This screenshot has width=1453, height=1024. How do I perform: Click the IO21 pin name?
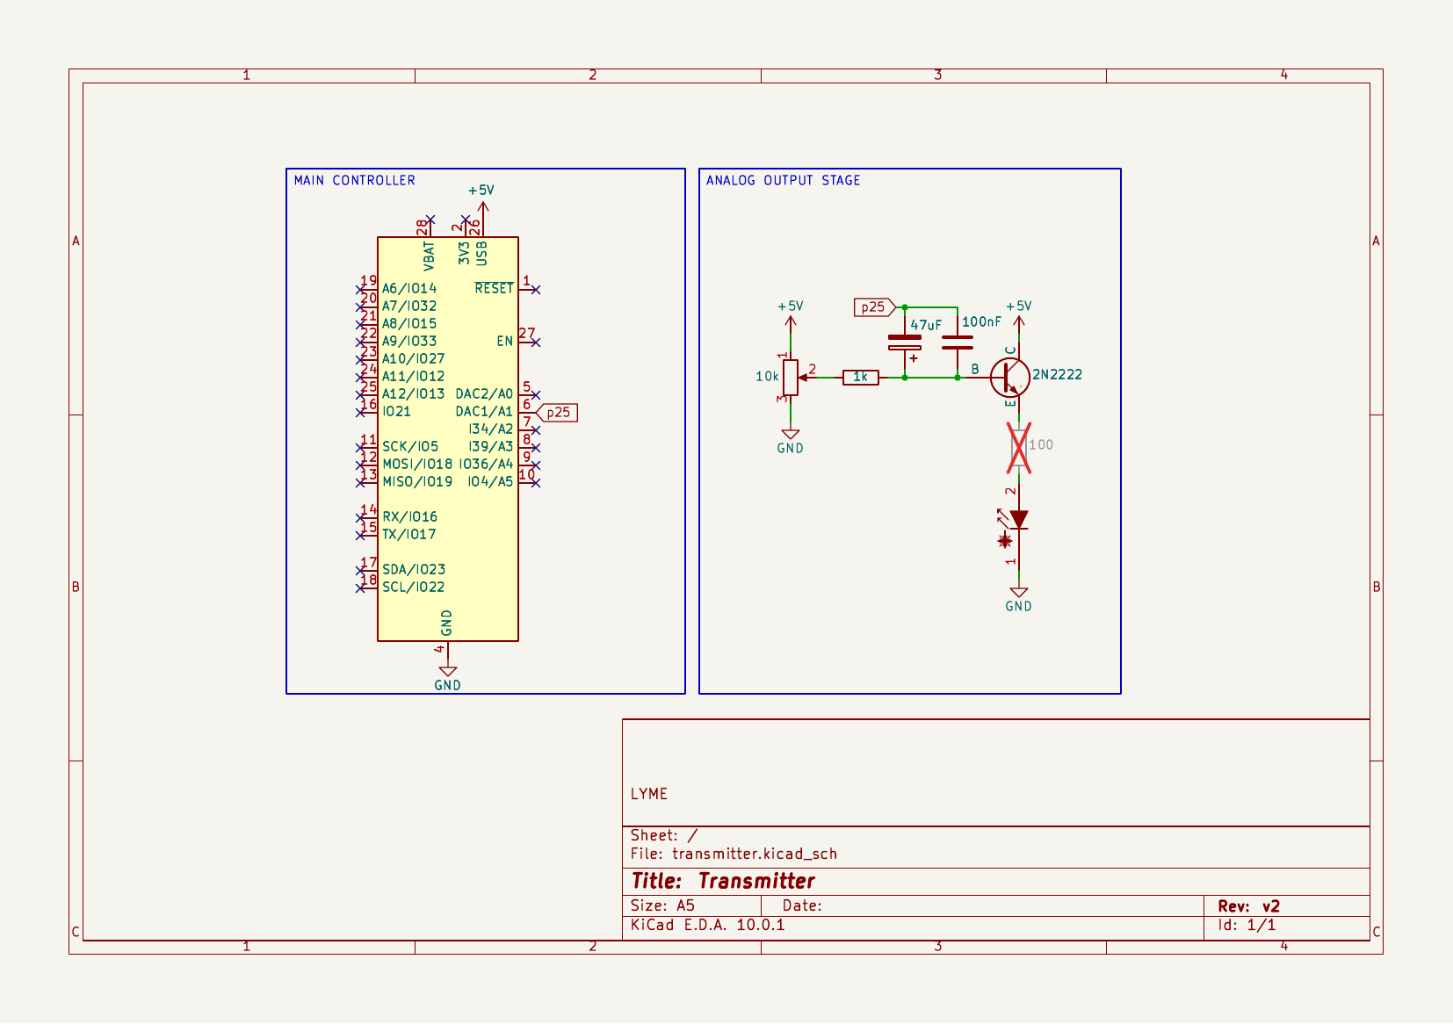point(396,412)
